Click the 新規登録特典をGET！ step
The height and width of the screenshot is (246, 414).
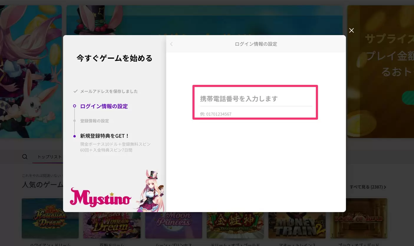pyautogui.click(x=105, y=136)
